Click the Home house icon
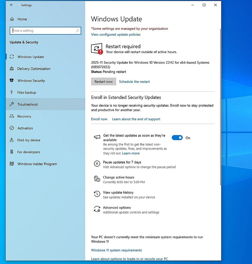The image size is (252, 264). tap(12, 19)
